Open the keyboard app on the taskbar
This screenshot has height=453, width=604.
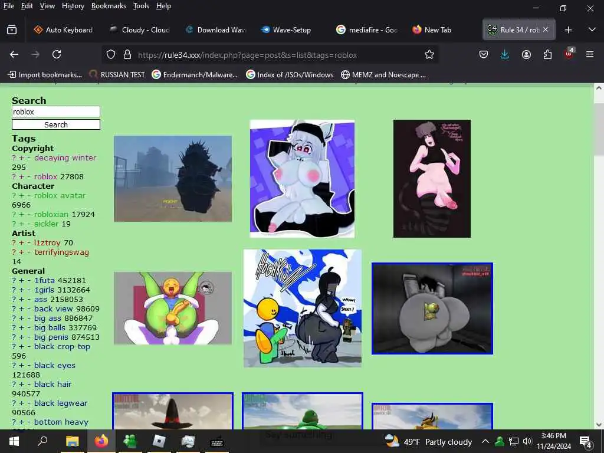pyautogui.click(x=217, y=442)
